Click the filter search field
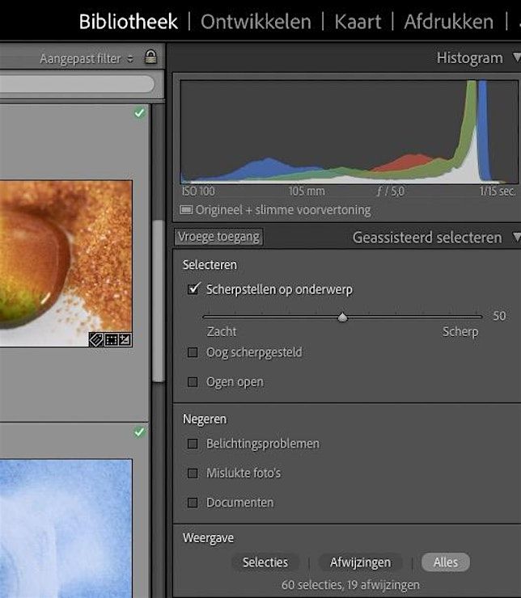 click(x=77, y=83)
